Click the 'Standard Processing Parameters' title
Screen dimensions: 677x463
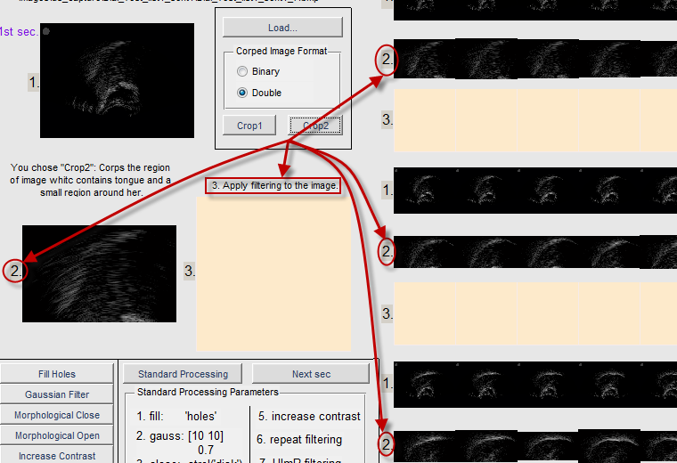[208, 392]
